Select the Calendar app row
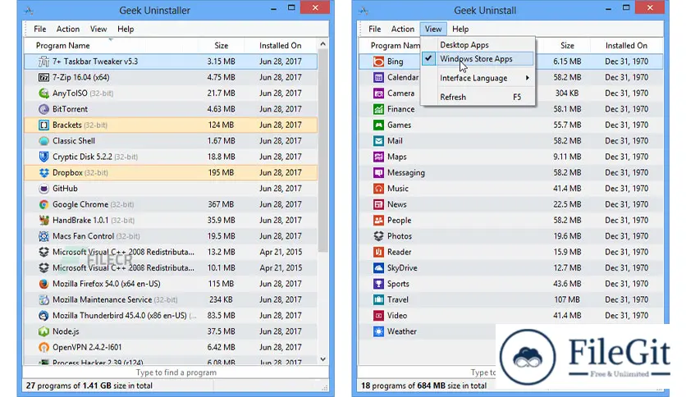Image resolution: width=686 pixels, height=397 pixels. click(510, 77)
